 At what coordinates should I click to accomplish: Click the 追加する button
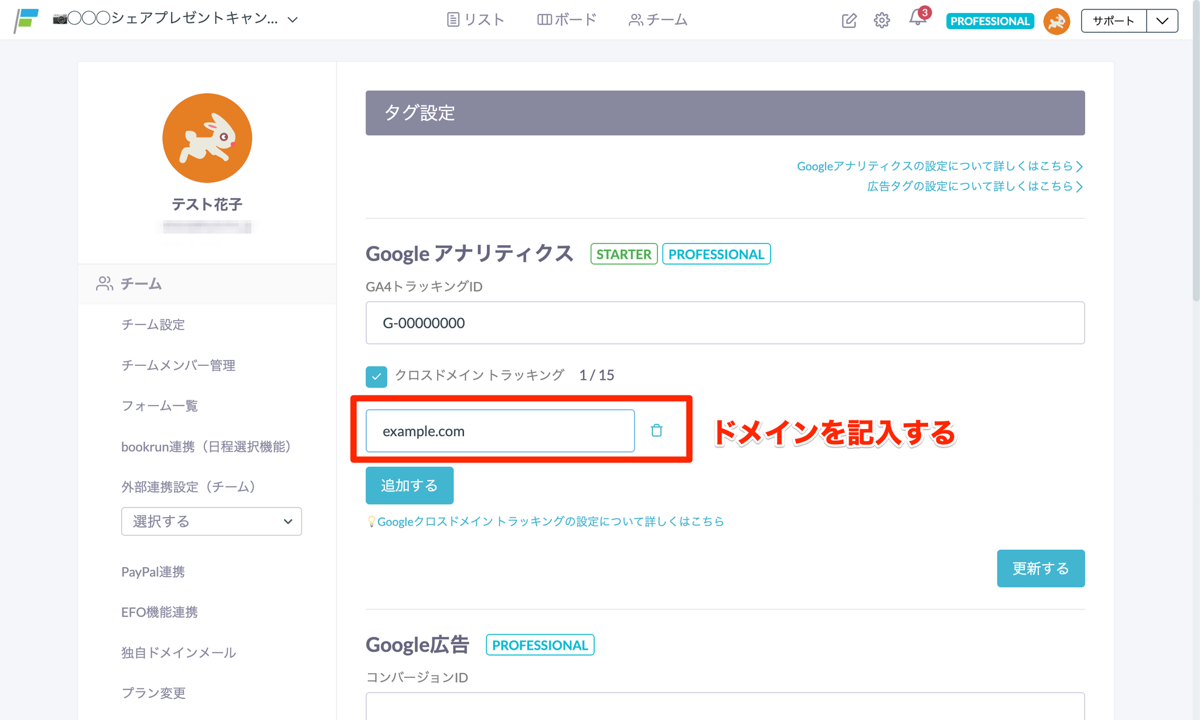tap(409, 485)
